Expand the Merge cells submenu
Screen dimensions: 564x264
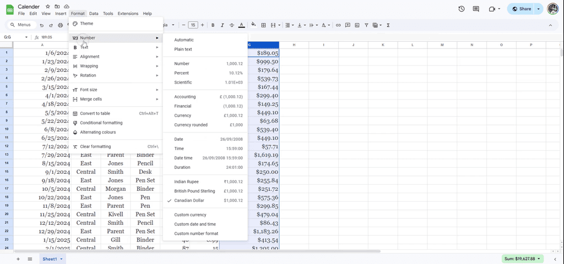116,99
